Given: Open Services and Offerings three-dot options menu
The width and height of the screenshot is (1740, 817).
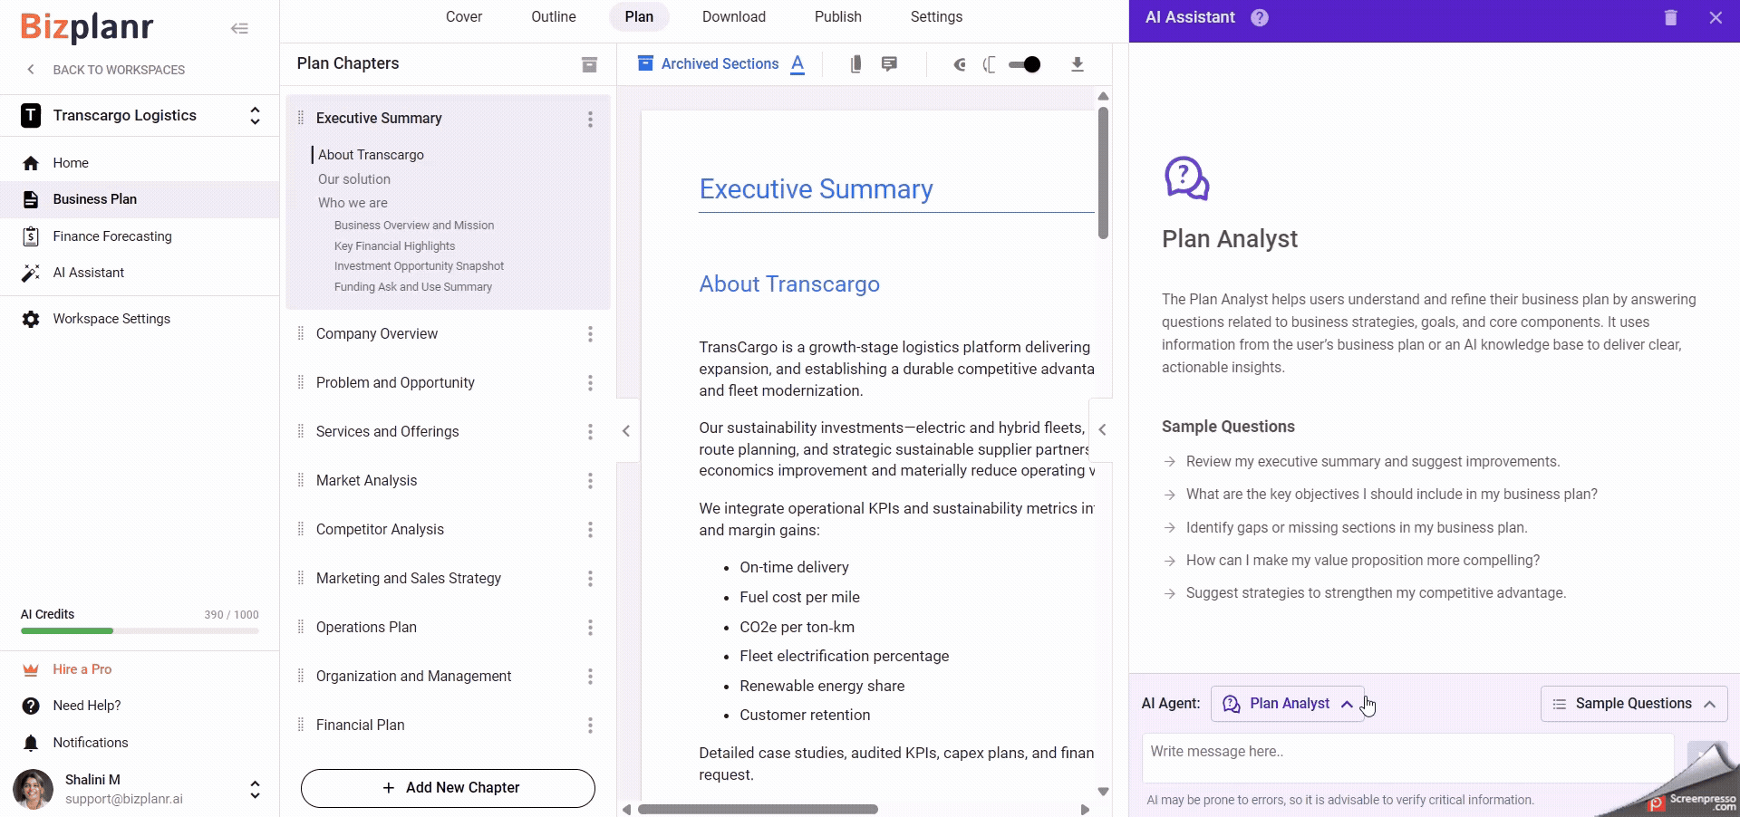Looking at the screenshot, I should [590, 432].
